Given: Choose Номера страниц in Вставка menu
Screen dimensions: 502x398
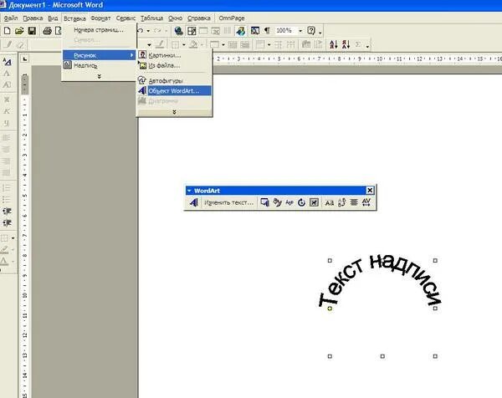Looking at the screenshot, I should point(99,30).
